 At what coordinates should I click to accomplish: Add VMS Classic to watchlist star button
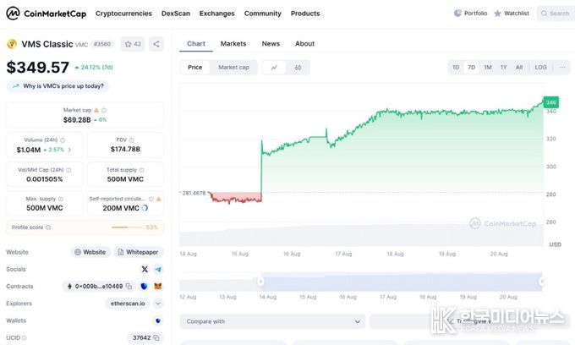click(133, 44)
